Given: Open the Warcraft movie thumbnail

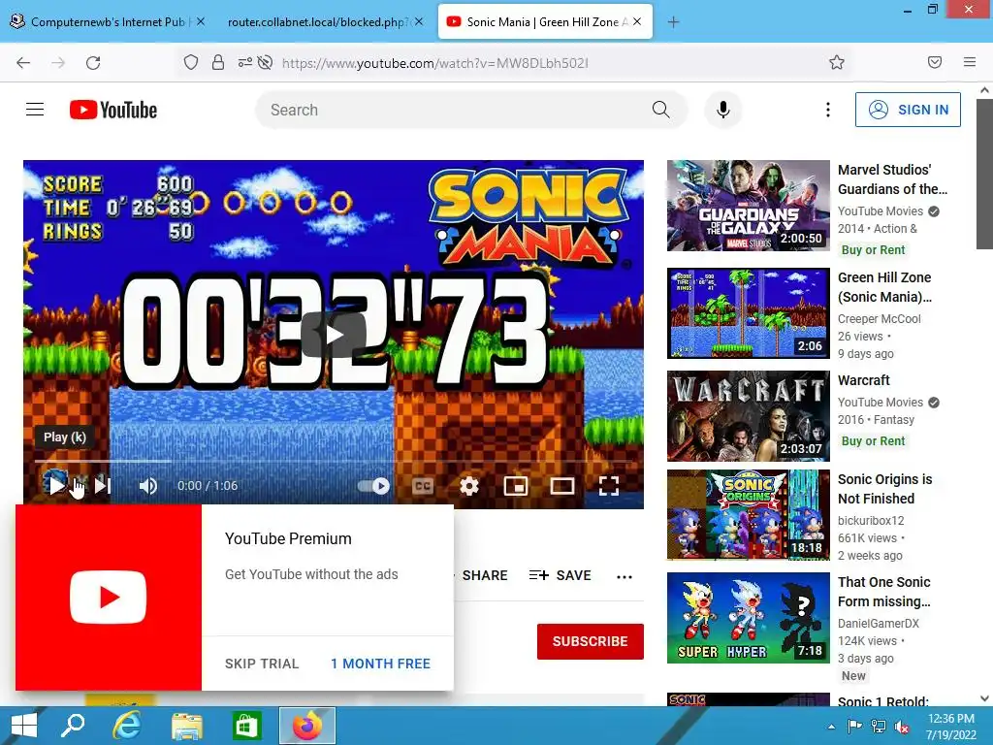Looking at the screenshot, I should click(x=748, y=415).
